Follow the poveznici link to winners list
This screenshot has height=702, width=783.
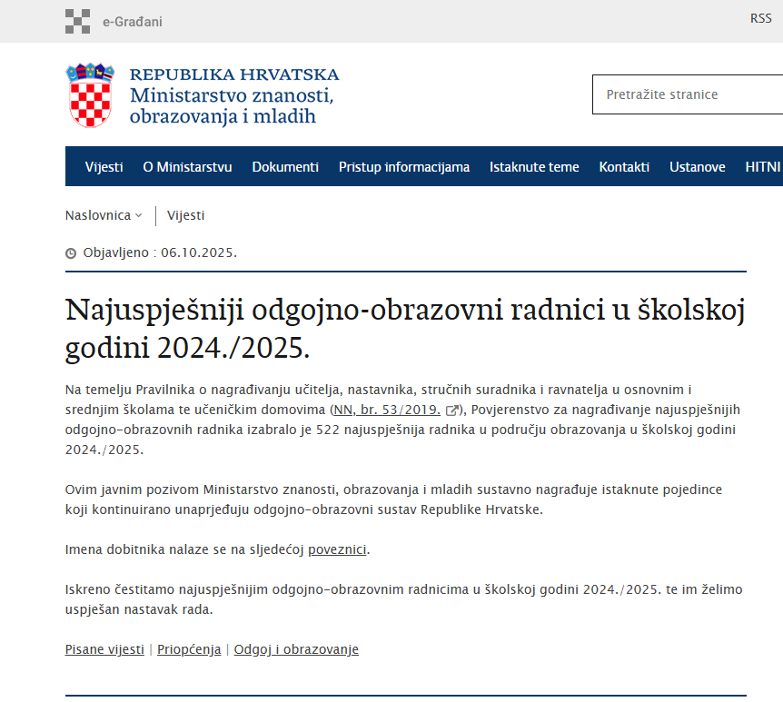338,549
